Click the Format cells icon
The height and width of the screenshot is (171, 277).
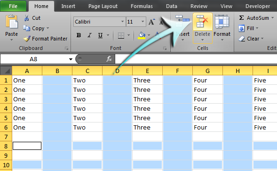[x=222, y=21]
